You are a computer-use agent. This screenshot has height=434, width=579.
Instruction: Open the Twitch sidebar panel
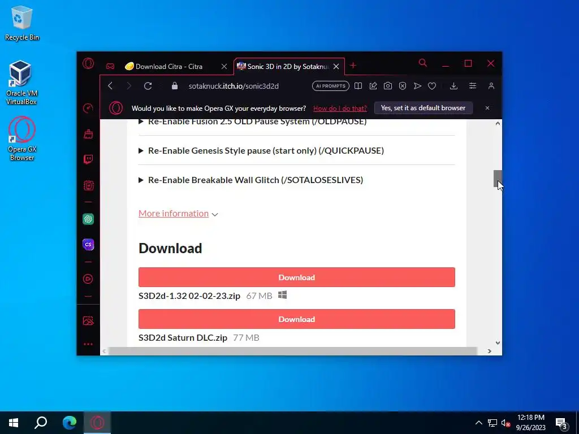[88, 159]
